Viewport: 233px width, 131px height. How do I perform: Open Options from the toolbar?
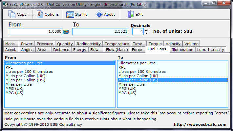coord(48,14)
